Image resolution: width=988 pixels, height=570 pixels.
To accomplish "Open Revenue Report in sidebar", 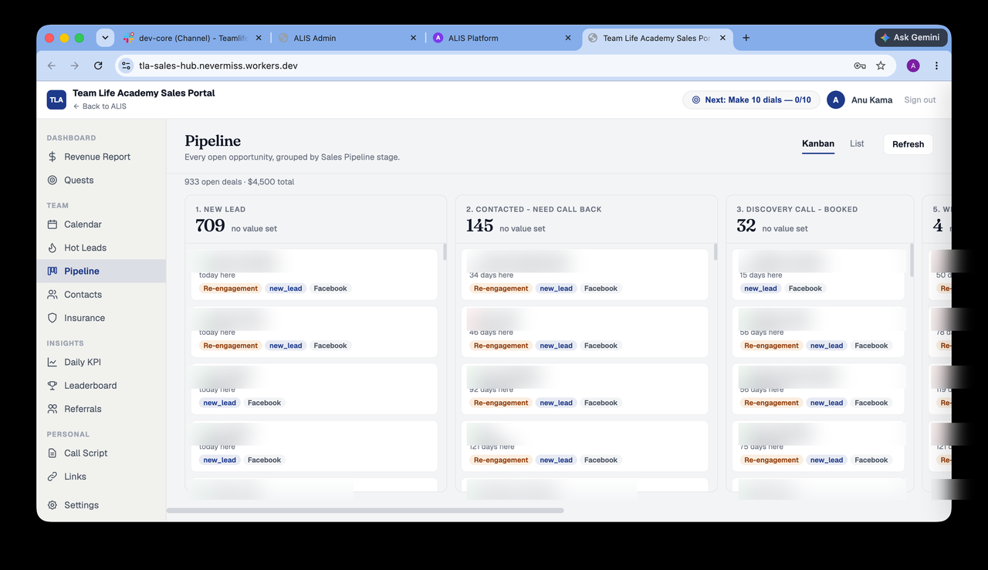I will point(101,157).
